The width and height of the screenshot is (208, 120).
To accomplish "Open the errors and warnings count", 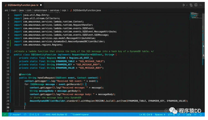I will coord(34,115).
